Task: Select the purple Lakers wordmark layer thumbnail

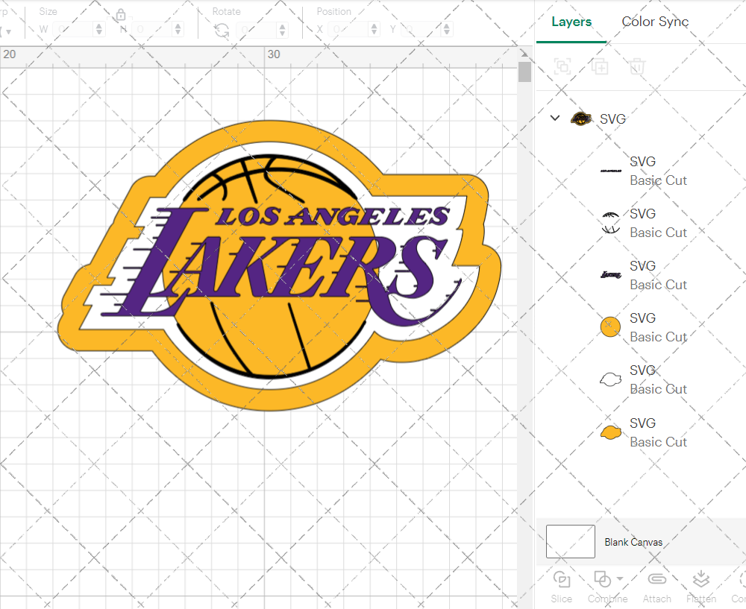Action: (x=610, y=275)
